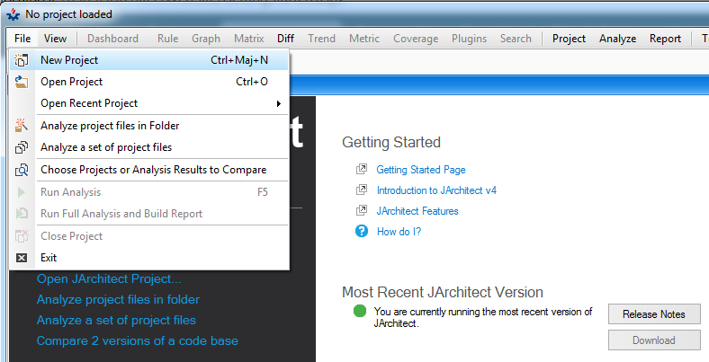Open the Report menu in the menu bar
This screenshot has width=709, height=362.
tap(665, 39)
